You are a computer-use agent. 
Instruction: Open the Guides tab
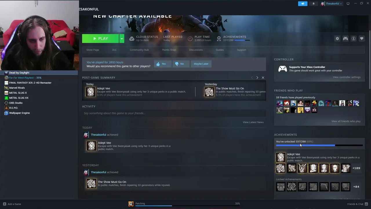[220, 50]
